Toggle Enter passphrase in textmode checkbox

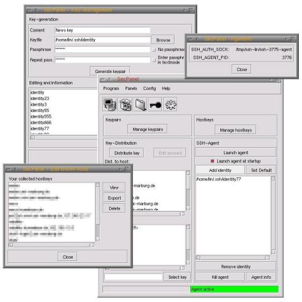154,60
